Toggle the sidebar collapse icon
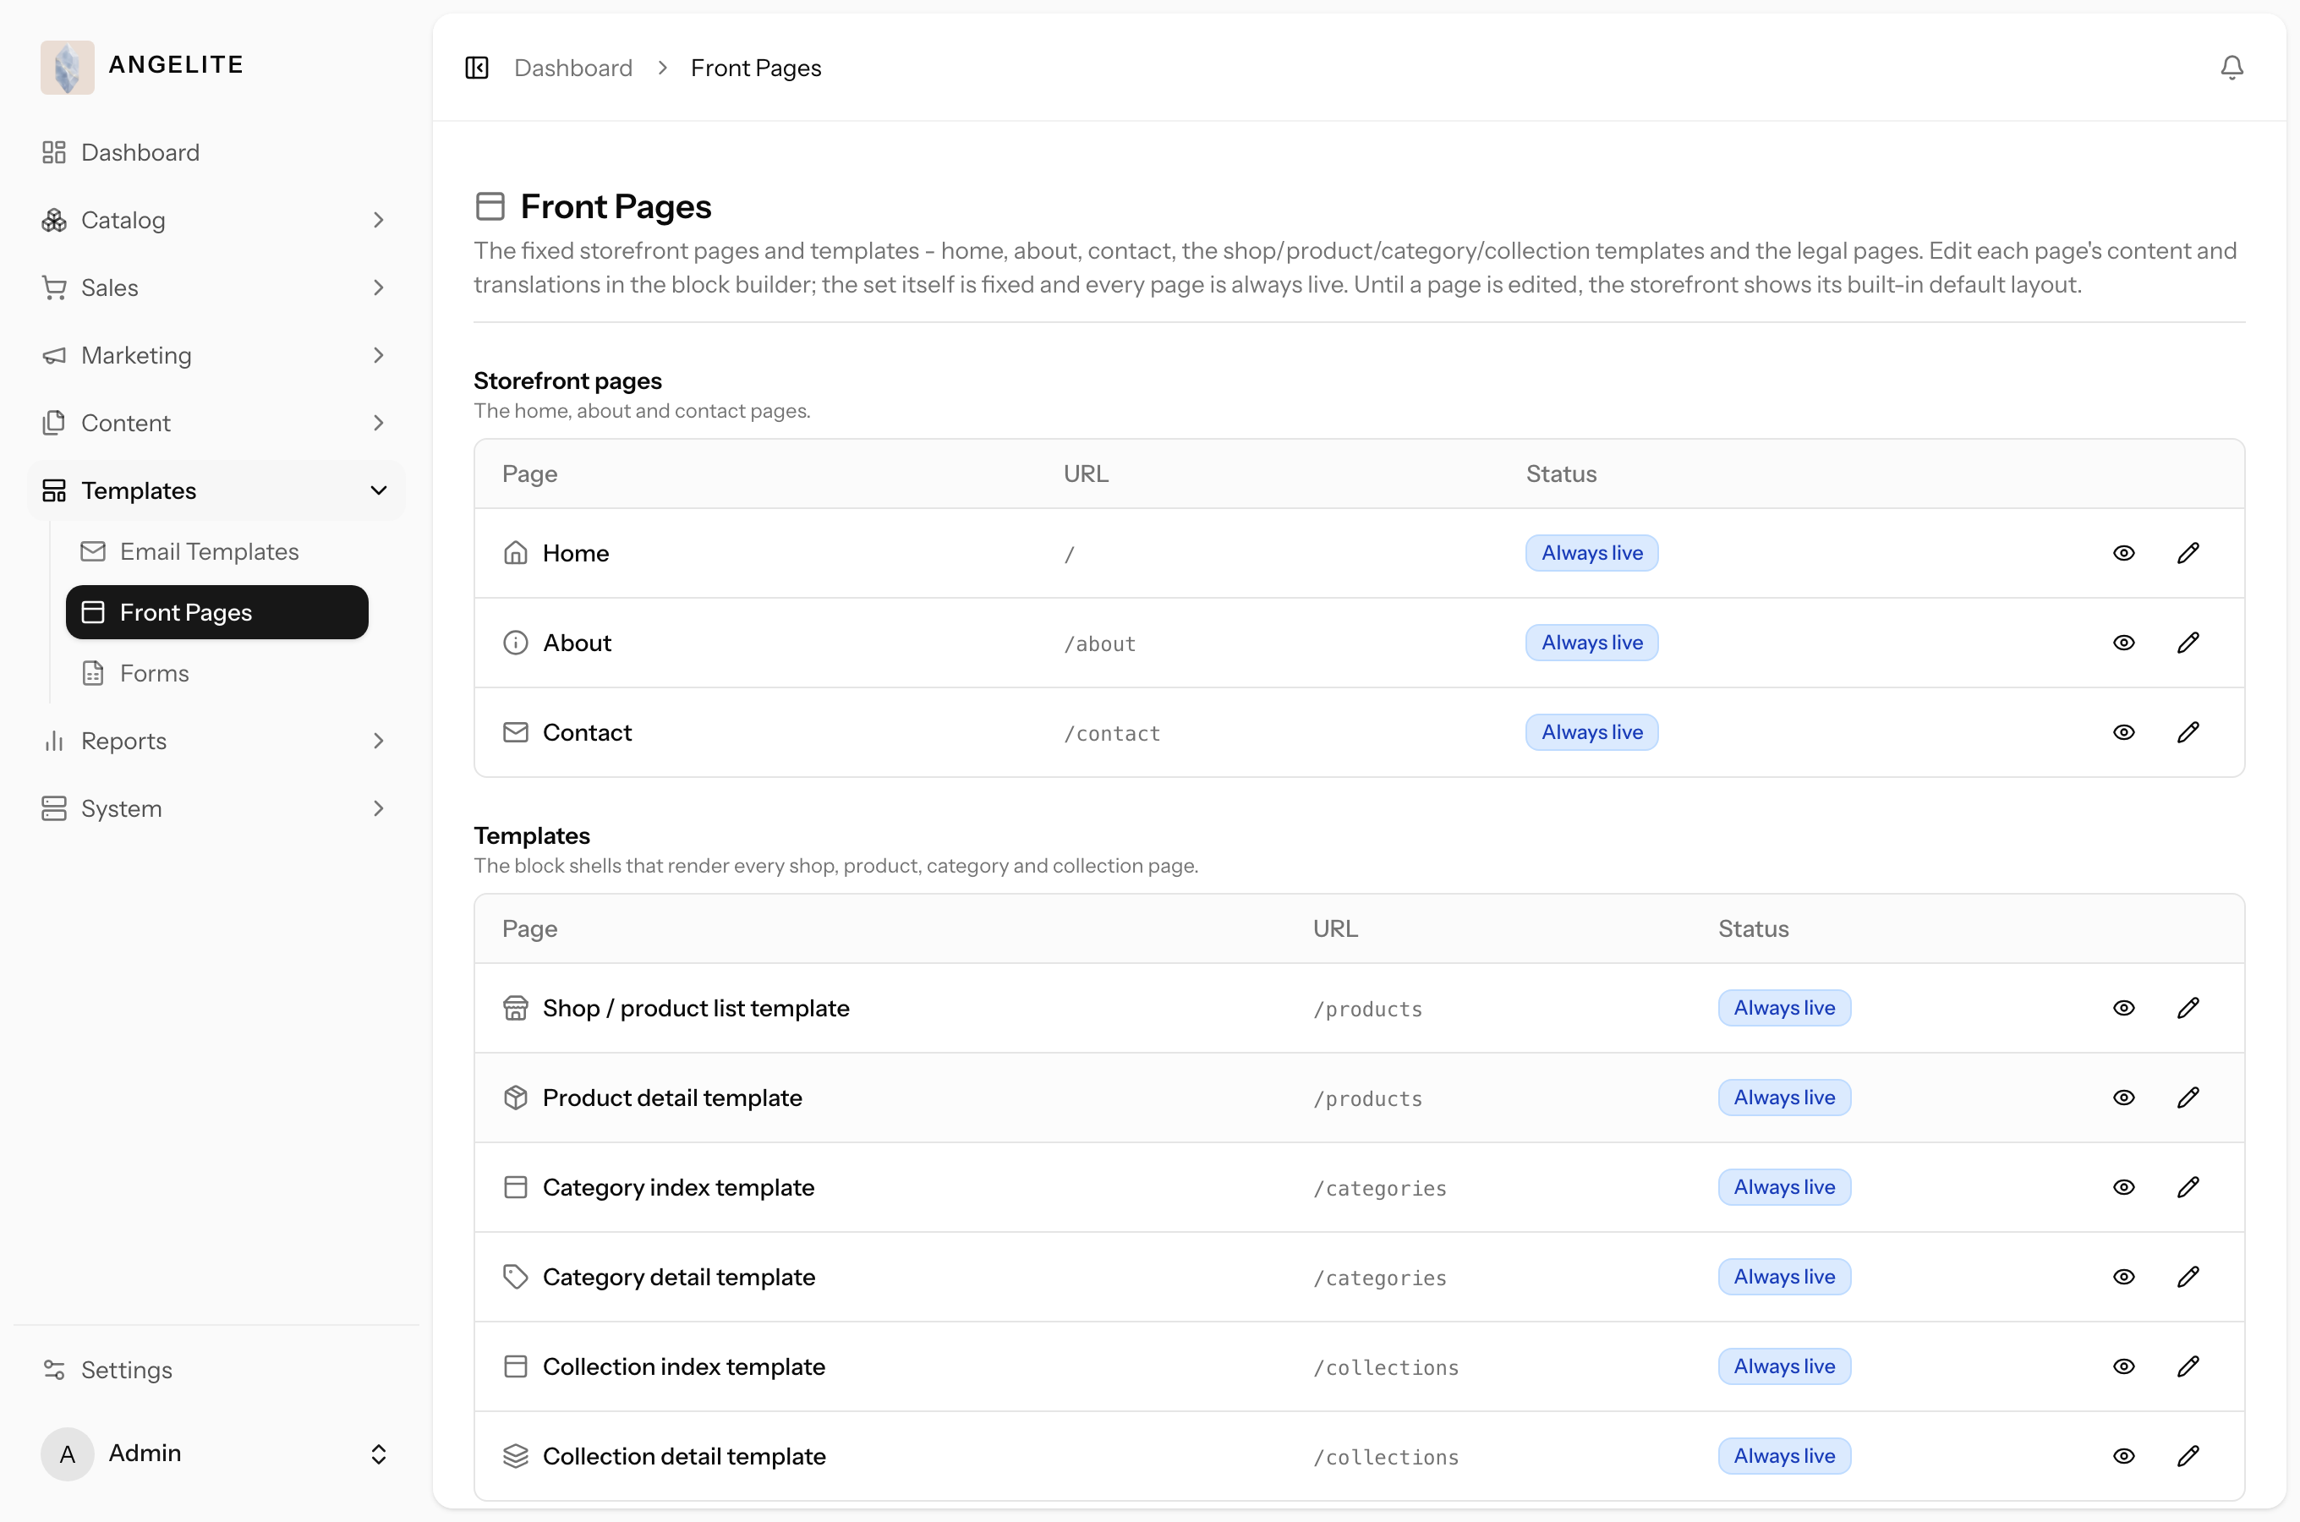The image size is (2300, 1522). pos(477,68)
